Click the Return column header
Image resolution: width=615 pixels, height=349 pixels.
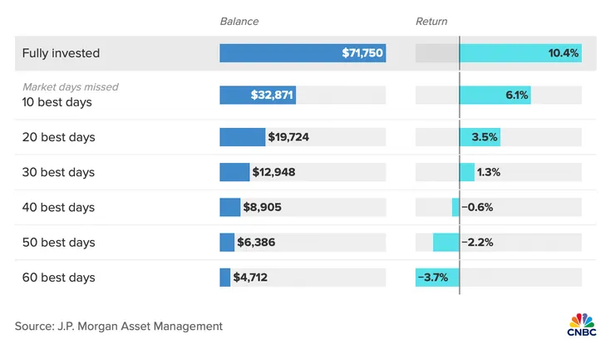click(x=431, y=21)
